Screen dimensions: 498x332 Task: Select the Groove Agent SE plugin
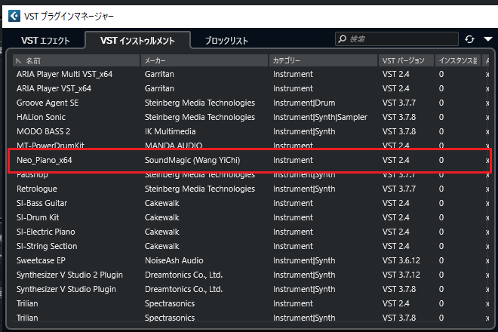251,103
